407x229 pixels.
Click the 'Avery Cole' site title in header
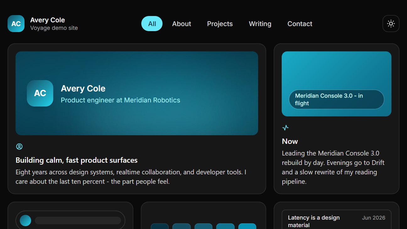(x=47, y=20)
